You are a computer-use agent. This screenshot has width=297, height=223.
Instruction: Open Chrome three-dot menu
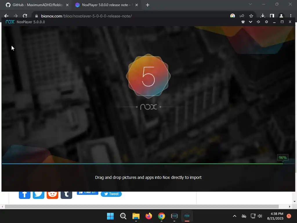291,16
